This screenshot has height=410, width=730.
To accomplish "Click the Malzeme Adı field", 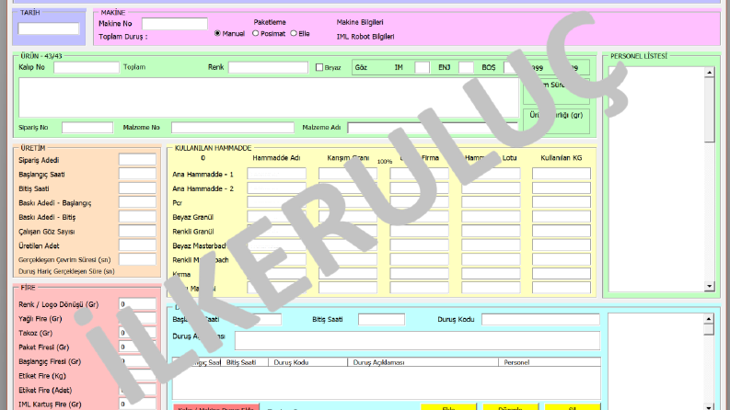I will click(x=433, y=128).
